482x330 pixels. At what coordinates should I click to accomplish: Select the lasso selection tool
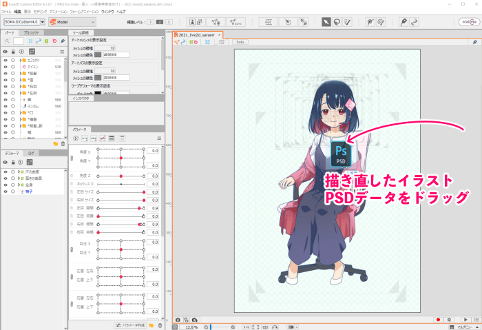click(x=337, y=22)
